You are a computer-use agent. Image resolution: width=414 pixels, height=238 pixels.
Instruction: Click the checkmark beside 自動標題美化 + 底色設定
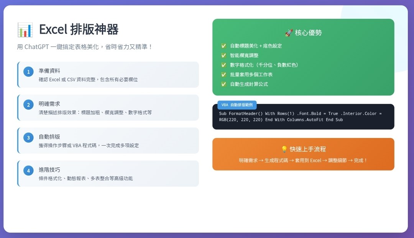[223, 46]
